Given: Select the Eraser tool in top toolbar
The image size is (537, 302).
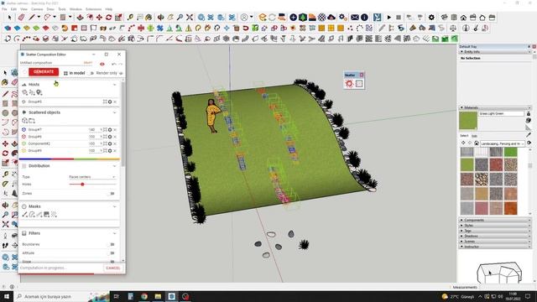Looking at the screenshot, I should (21, 17).
